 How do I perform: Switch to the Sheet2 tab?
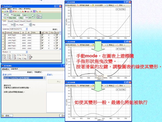point(10,21)
